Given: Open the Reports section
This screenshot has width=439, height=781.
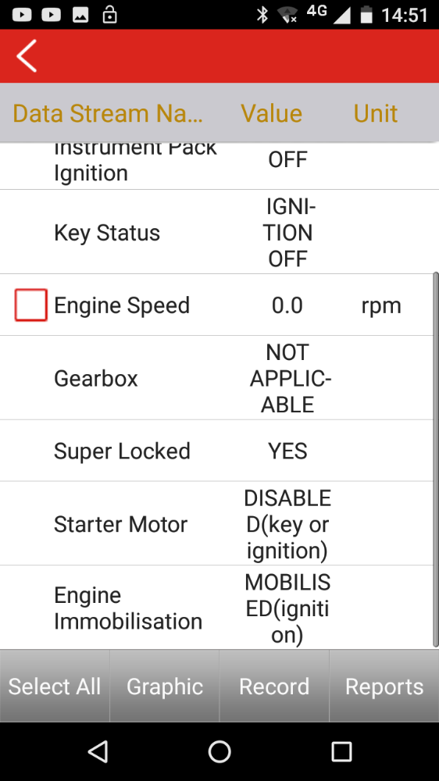Looking at the screenshot, I should (384, 686).
